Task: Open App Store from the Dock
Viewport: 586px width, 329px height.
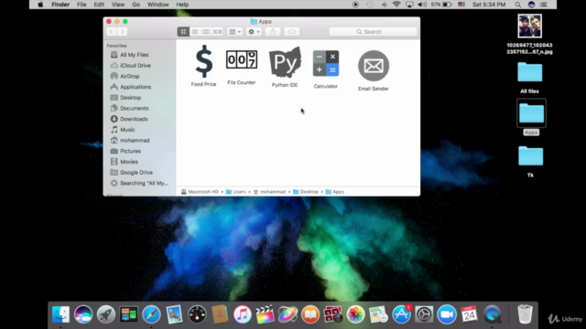Action: [x=401, y=314]
